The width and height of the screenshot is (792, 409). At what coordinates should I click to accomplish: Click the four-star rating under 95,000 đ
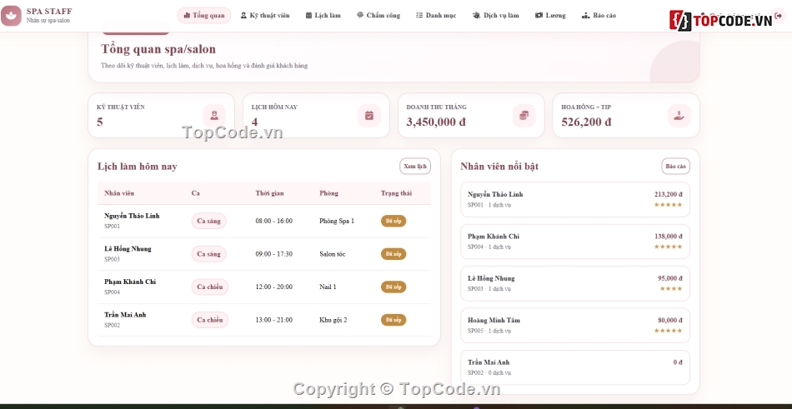[671, 288]
